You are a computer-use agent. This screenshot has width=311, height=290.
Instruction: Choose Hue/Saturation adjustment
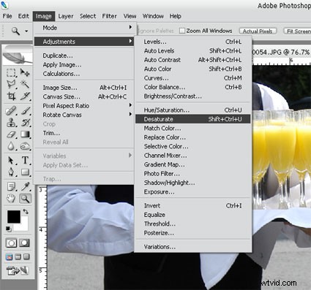click(193, 110)
